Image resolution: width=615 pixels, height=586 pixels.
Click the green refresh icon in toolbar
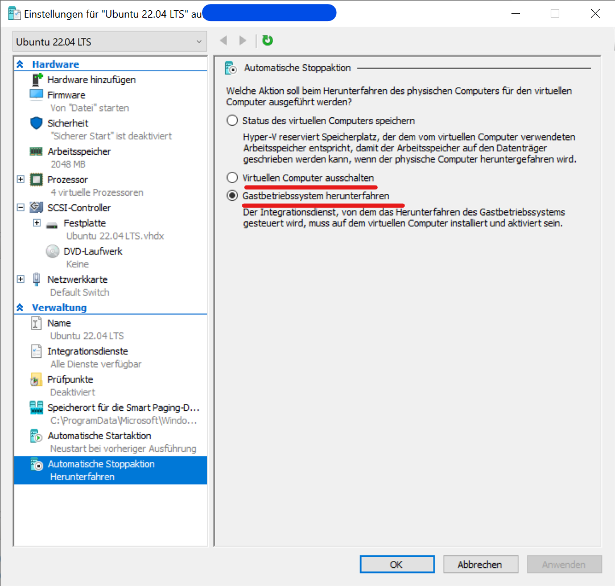coord(267,40)
